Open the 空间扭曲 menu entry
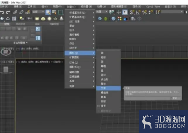Image resolution: width=188 pixels, height=133 pixels. (80, 76)
